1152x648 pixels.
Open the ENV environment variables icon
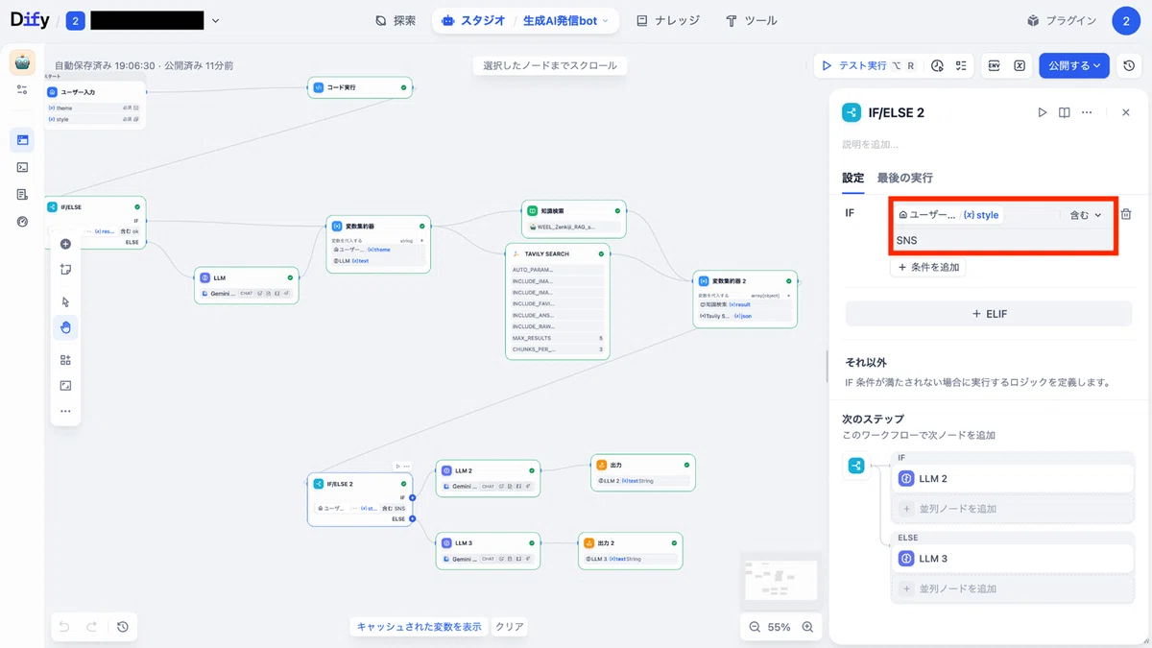pyautogui.click(x=995, y=66)
